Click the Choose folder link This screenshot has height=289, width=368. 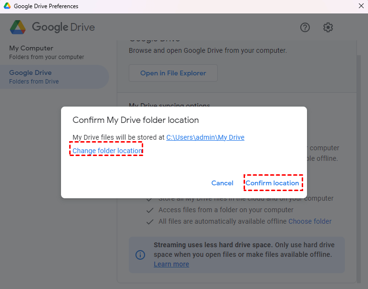pos(310,221)
